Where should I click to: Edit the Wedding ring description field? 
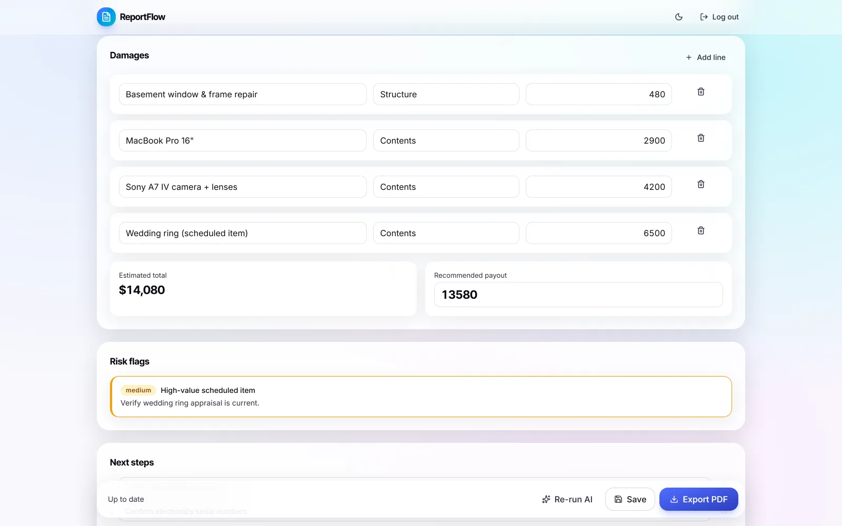(243, 233)
